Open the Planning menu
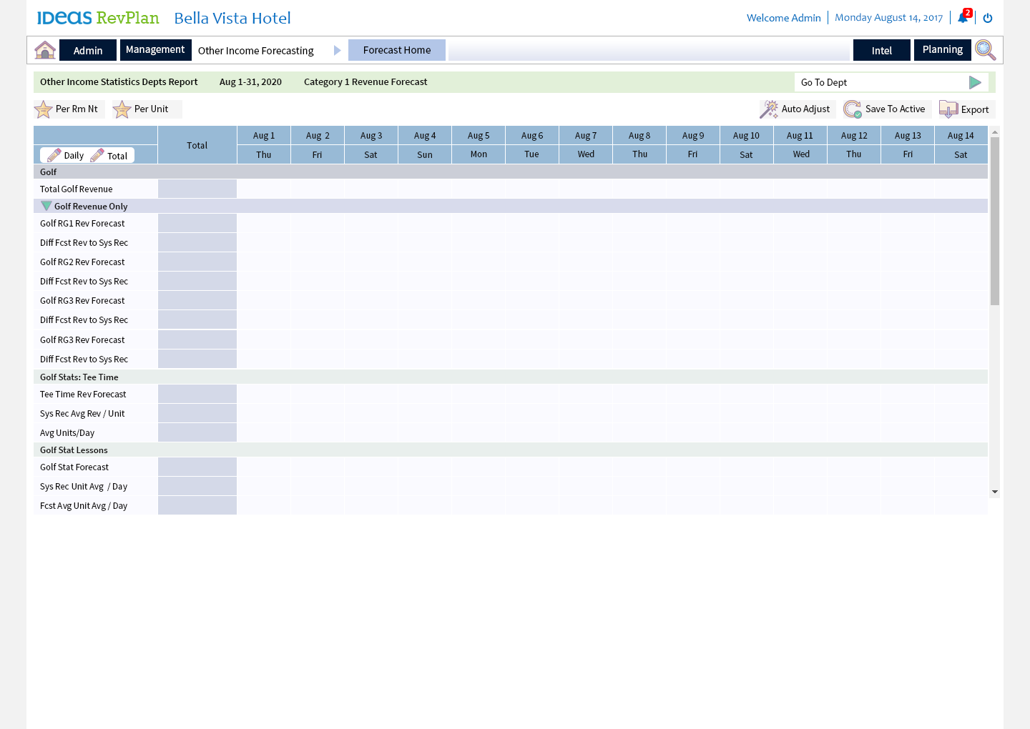 coord(942,50)
